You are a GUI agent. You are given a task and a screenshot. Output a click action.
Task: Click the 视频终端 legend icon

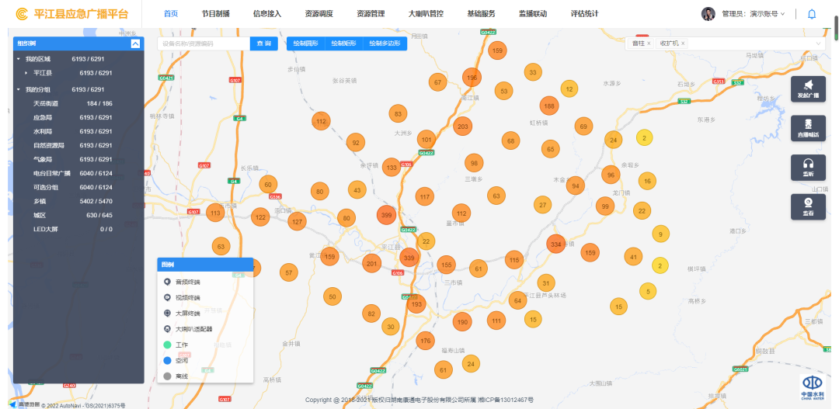(x=167, y=297)
